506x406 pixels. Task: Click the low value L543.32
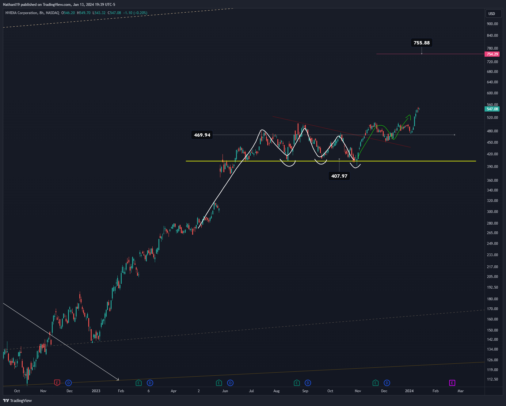coord(99,13)
